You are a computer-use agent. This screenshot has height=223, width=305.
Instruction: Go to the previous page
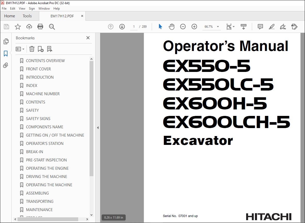coord(111,27)
